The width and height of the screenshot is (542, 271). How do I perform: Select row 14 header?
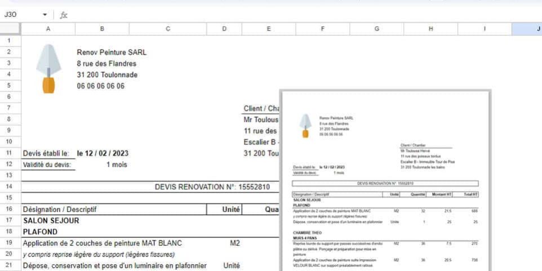tap(10, 186)
